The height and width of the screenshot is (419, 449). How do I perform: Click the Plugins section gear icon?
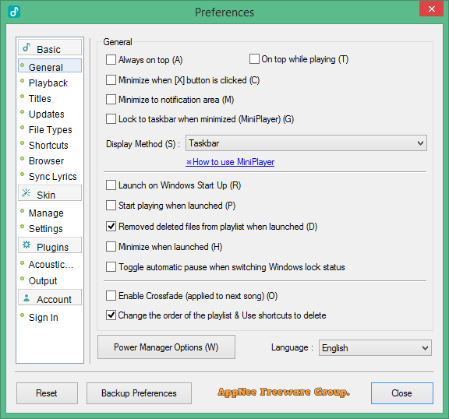[x=27, y=245]
